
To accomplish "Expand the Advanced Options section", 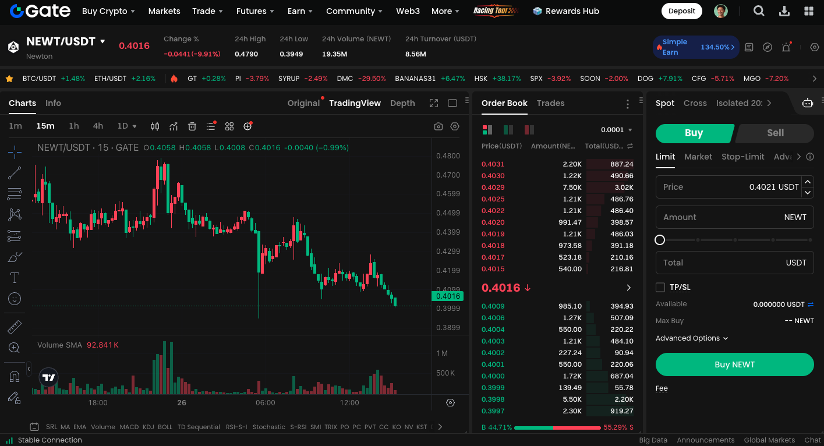I will 692,338.
